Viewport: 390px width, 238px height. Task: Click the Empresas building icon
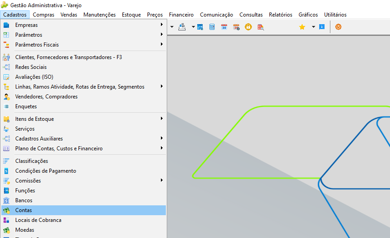(x=6, y=25)
